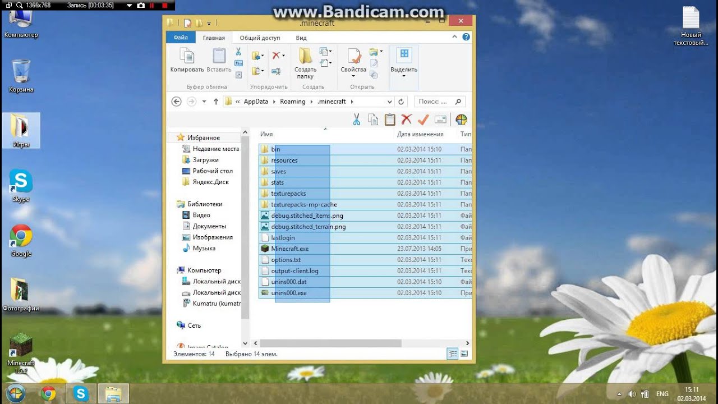Click the horizontal scrollbar of file list
The width and height of the screenshot is (718, 404).
point(331,343)
